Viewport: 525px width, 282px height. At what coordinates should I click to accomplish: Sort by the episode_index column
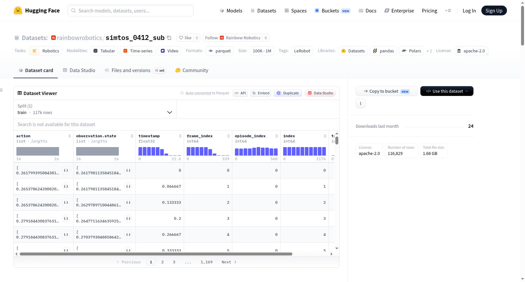tap(277, 136)
